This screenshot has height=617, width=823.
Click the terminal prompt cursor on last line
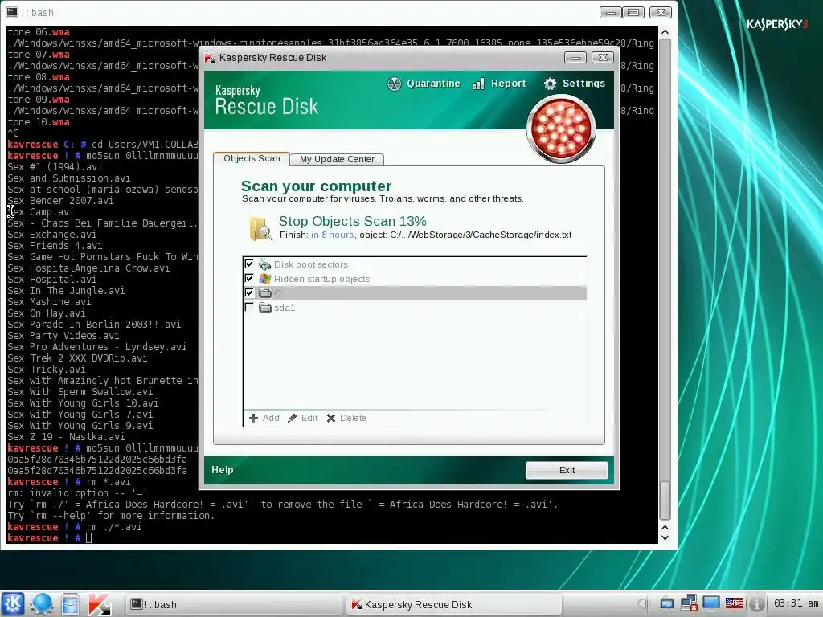[88, 537]
